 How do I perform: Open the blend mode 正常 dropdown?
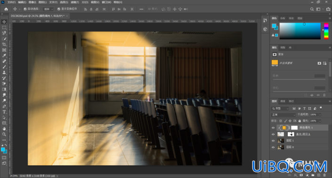click(x=283, y=115)
